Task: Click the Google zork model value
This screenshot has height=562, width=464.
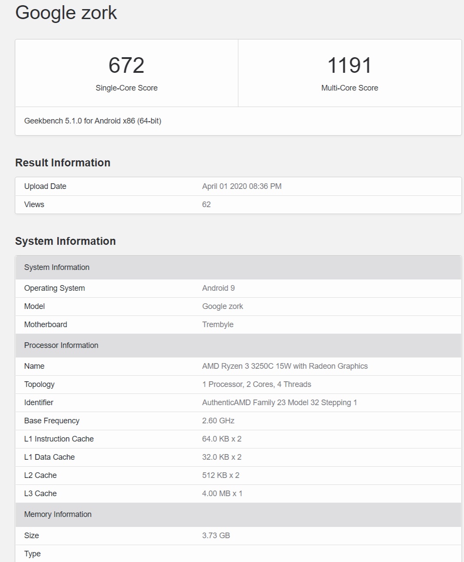Action: (223, 306)
